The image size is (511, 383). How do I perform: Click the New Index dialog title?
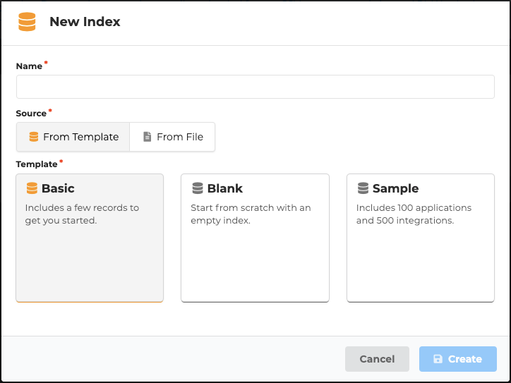pos(85,22)
